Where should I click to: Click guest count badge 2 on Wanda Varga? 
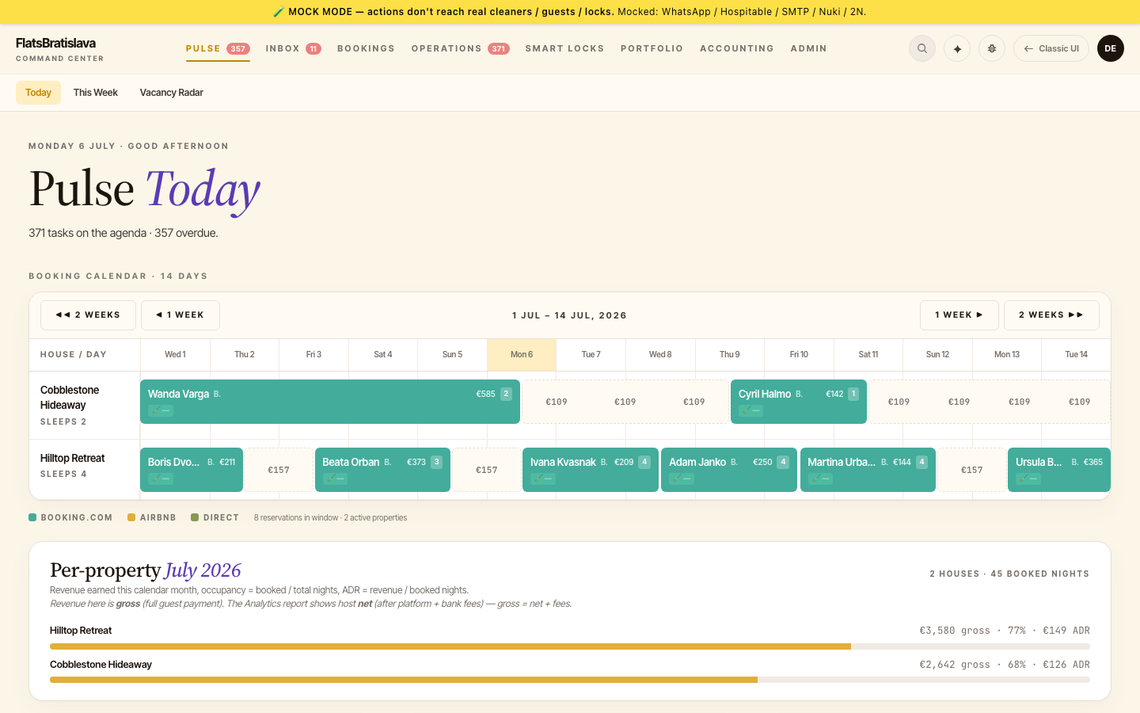click(506, 394)
